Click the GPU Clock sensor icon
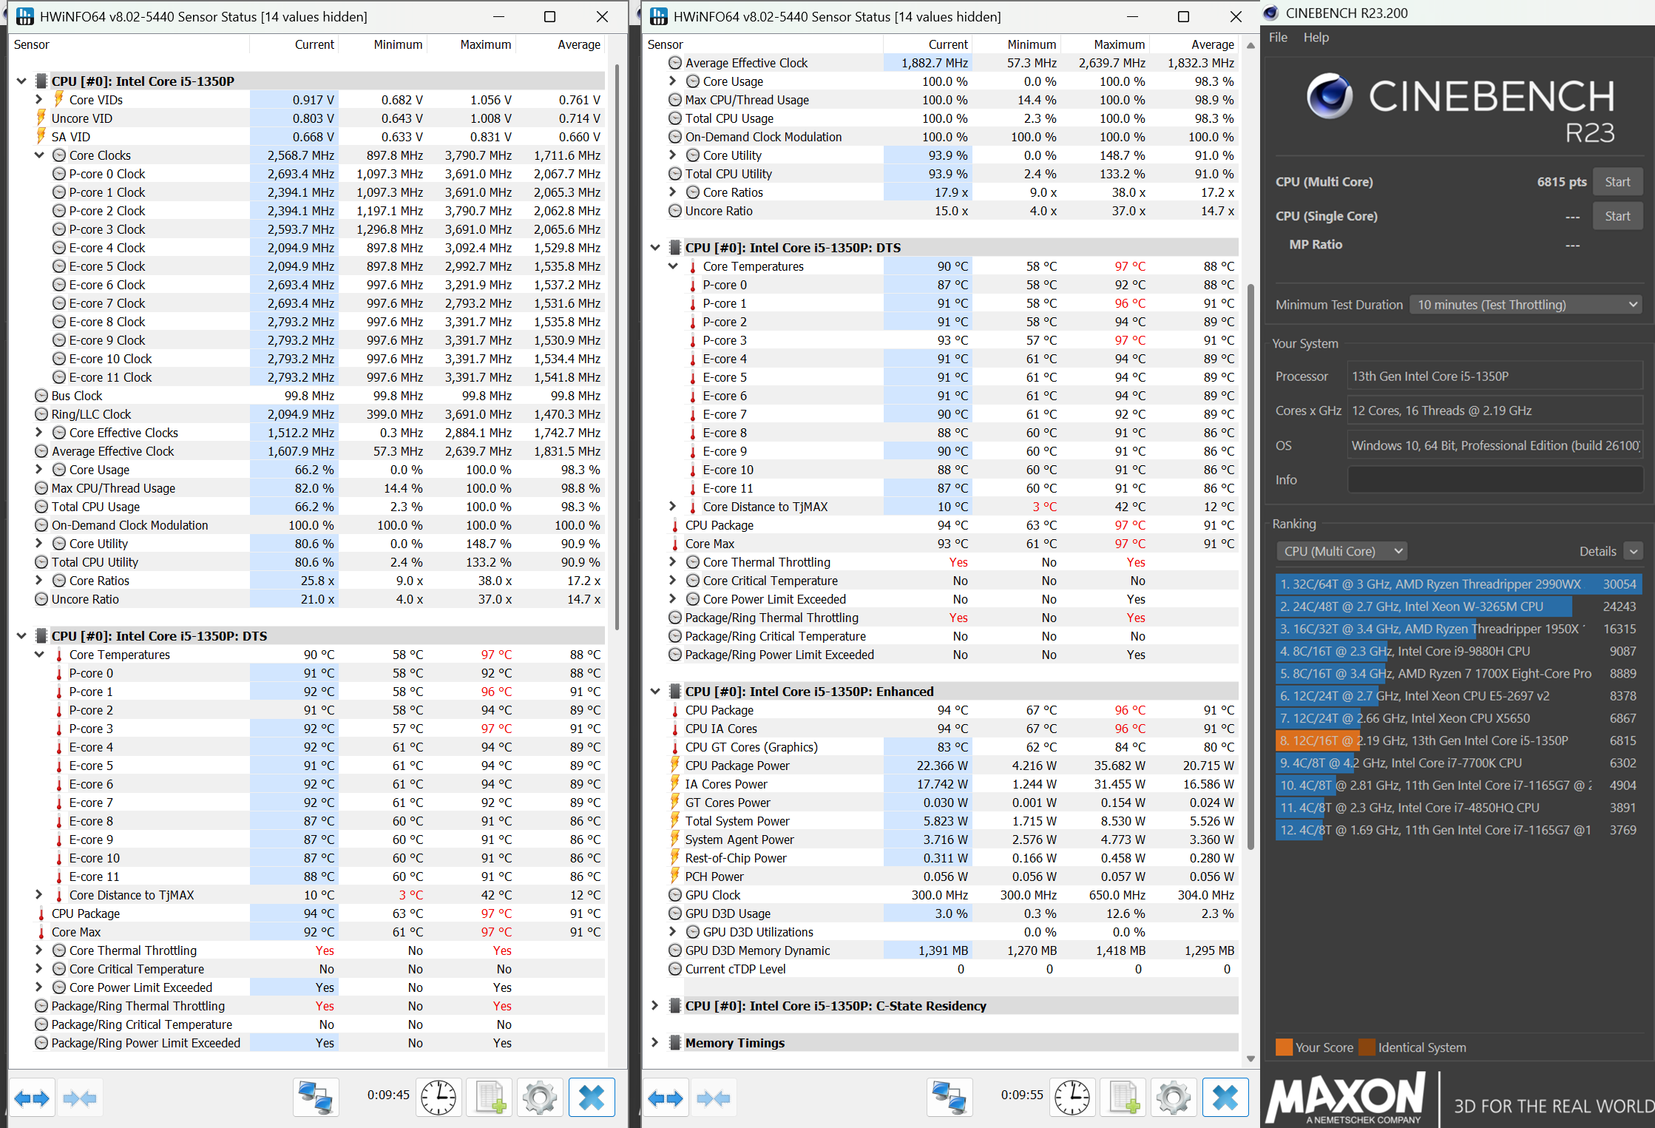This screenshot has height=1128, width=1655. [674, 895]
